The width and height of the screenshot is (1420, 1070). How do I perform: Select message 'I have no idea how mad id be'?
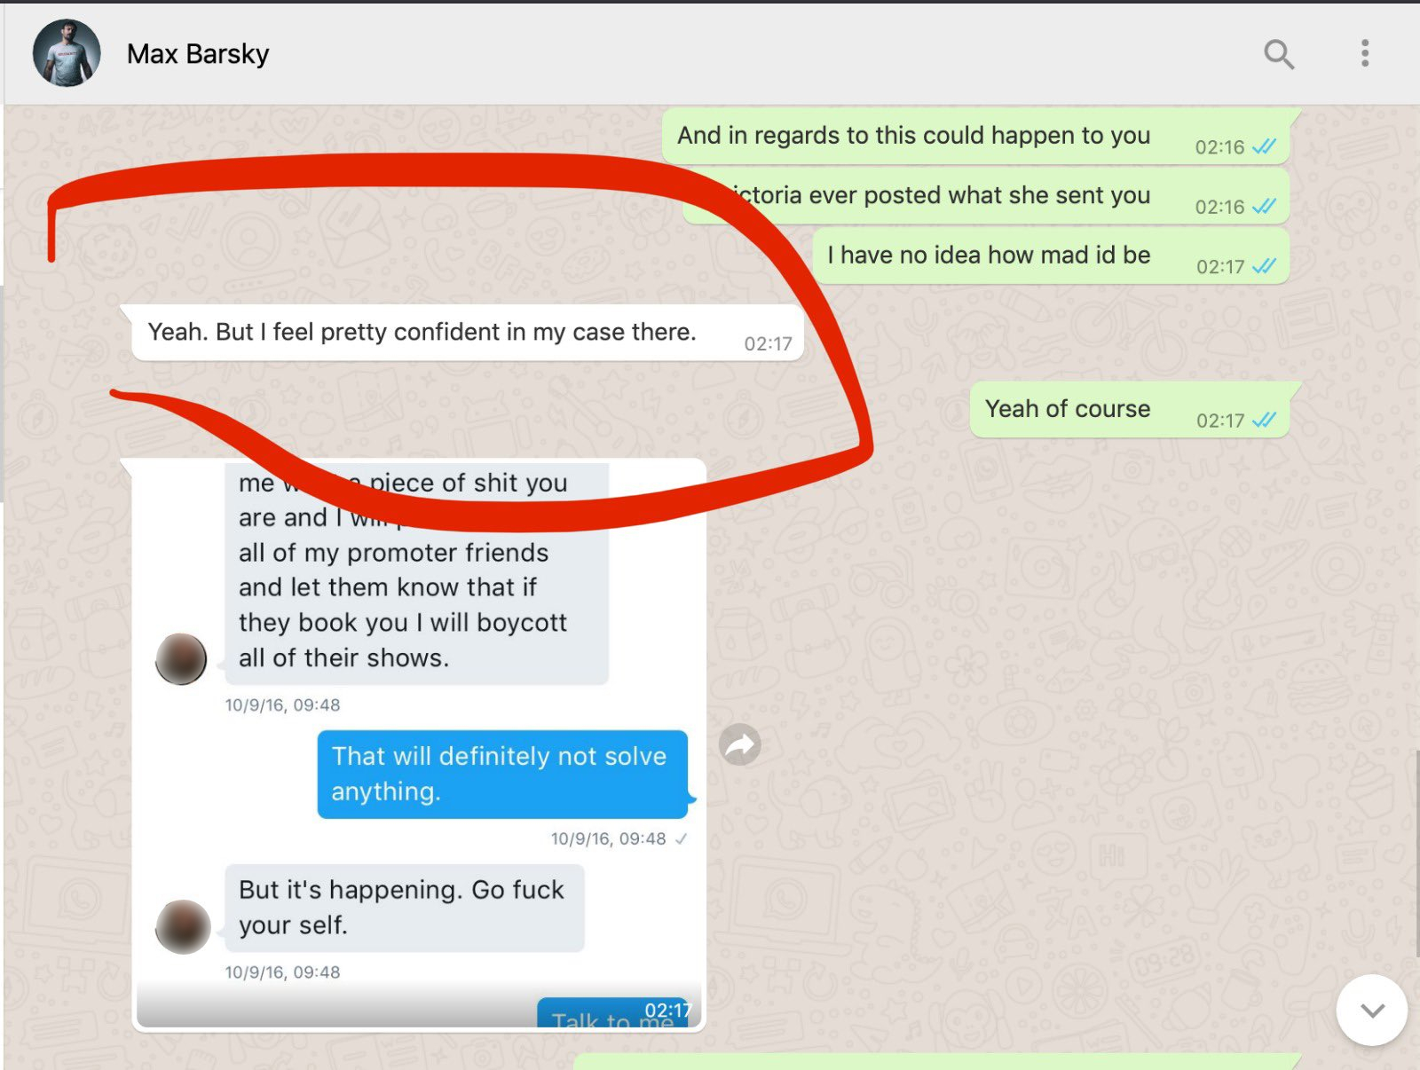pos(1051,256)
